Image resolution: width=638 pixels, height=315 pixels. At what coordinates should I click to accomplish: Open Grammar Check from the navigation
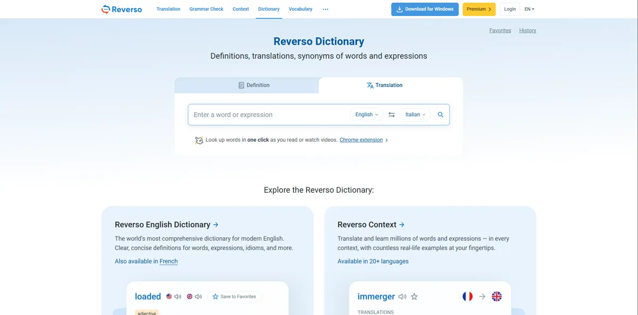coord(206,9)
